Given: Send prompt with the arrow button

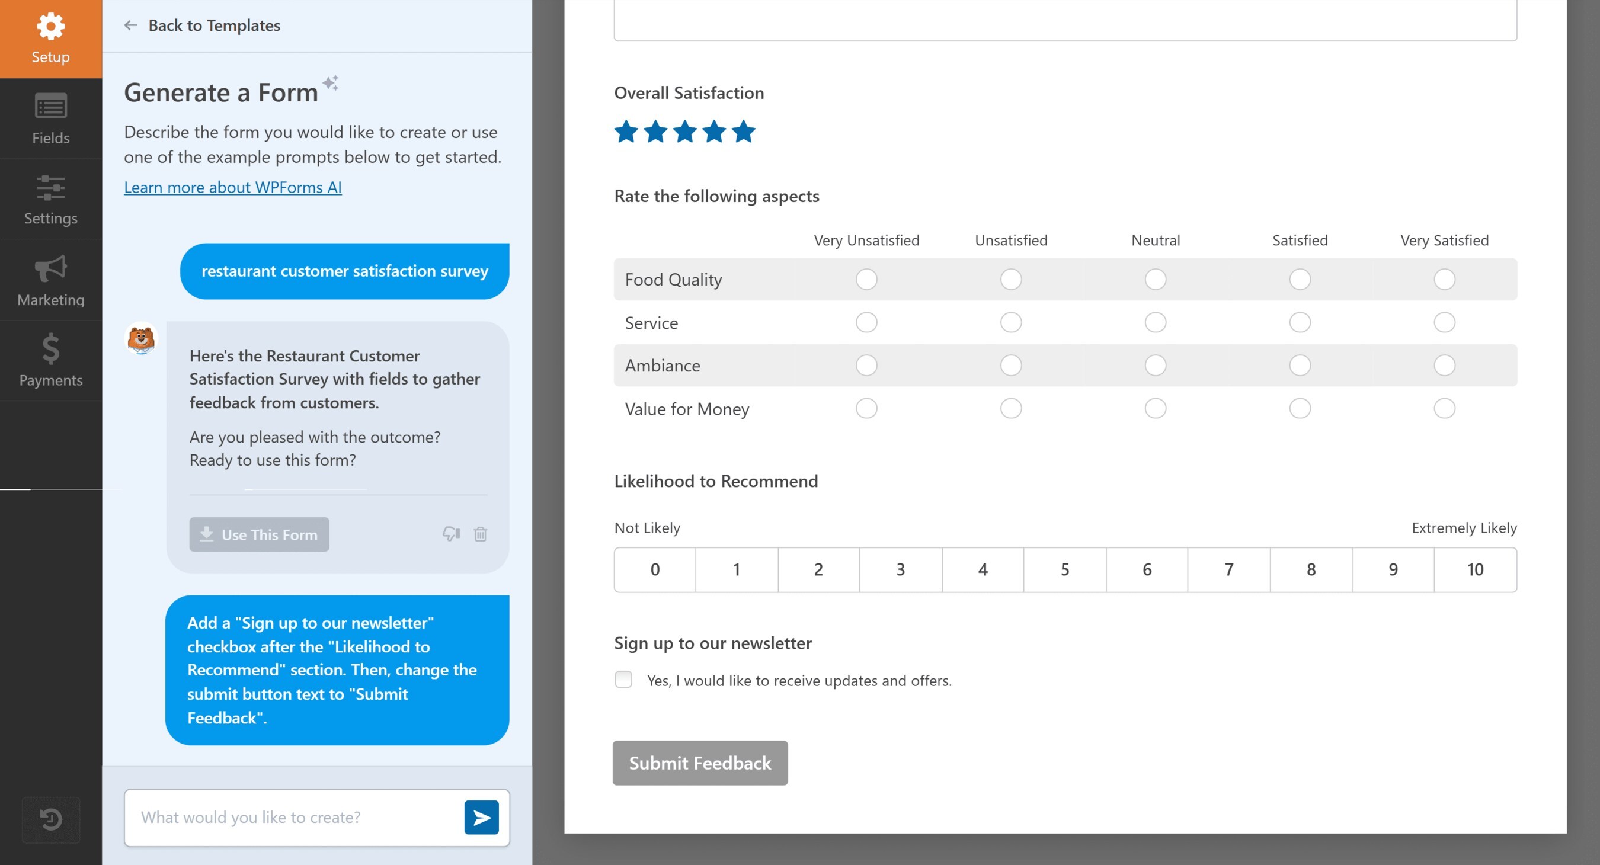Looking at the screenshot, I should pos(481,817).
